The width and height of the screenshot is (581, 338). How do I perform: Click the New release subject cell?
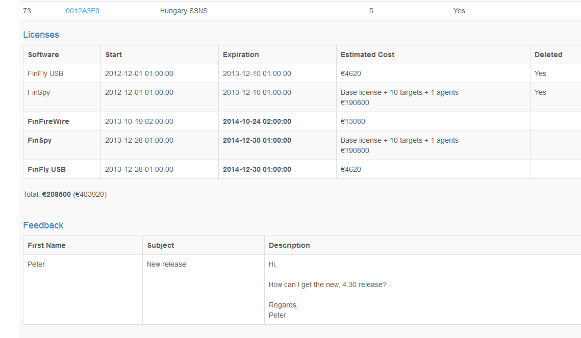click(166, 264)
